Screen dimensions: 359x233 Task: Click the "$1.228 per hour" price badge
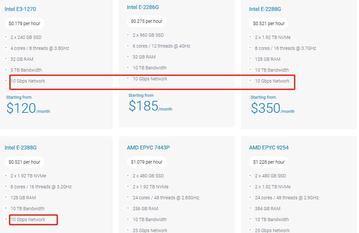click(x=269, y=162)
